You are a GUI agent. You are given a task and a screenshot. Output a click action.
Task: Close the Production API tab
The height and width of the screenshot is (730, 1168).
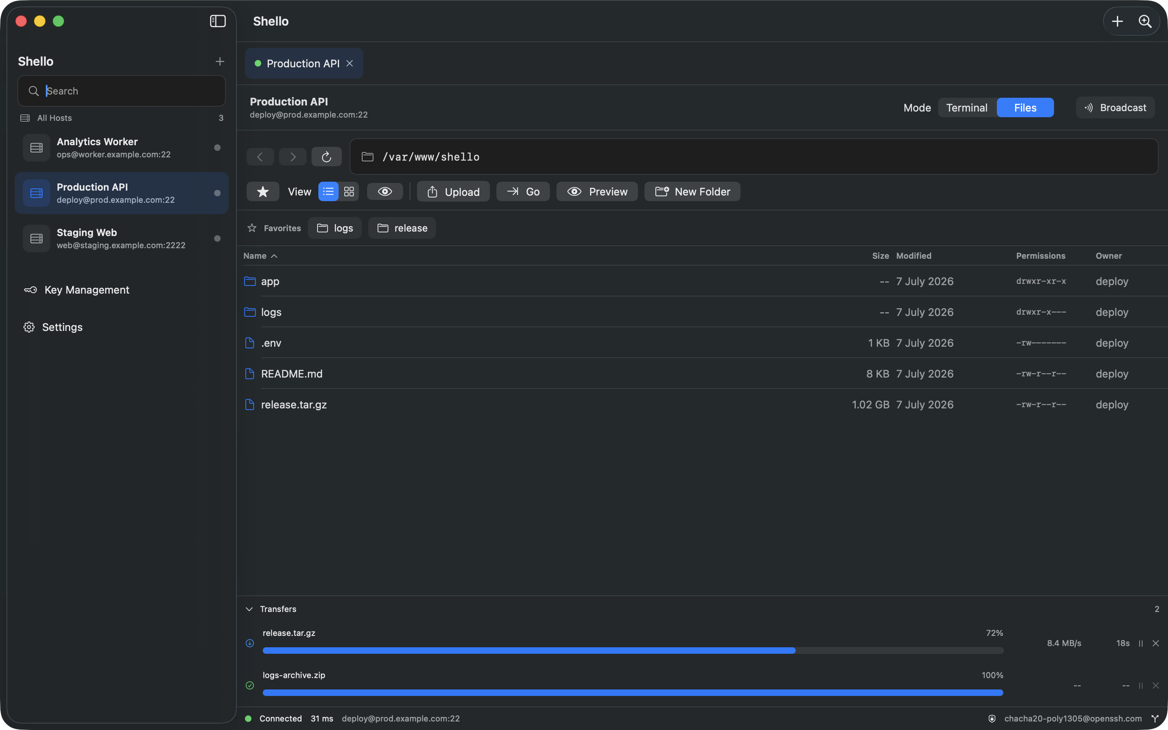[x=350, y=64]
